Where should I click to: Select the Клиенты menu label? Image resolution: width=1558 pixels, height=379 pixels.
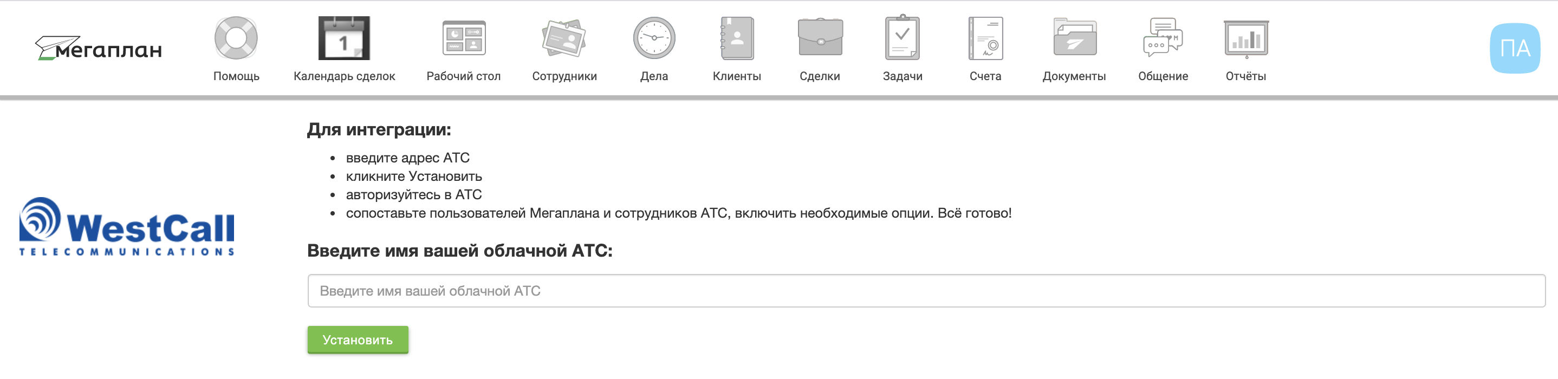(x=737, y=76)
